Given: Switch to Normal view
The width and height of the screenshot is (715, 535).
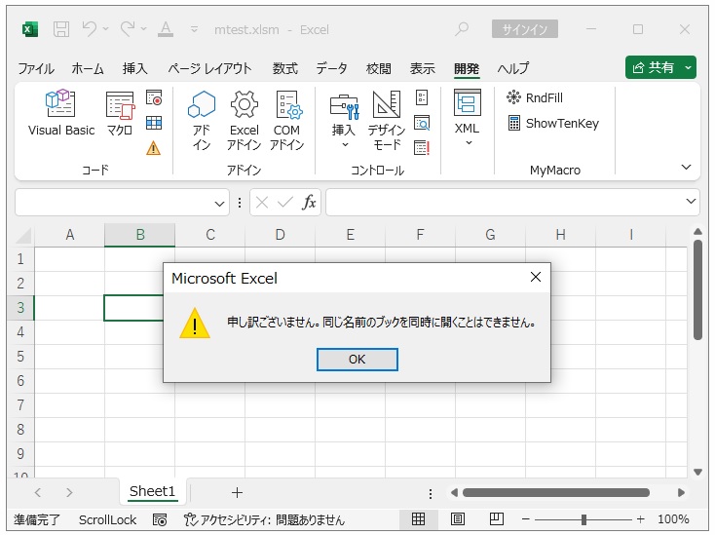Looking at the screenshot, I should point(418,519).
